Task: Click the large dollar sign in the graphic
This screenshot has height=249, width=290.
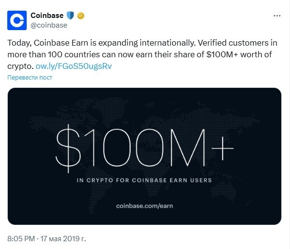Action: click(68, 149)
